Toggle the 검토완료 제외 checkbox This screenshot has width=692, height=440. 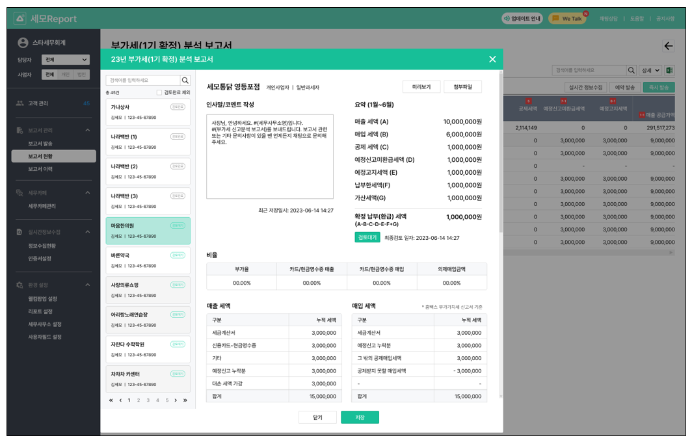[159, 93]
